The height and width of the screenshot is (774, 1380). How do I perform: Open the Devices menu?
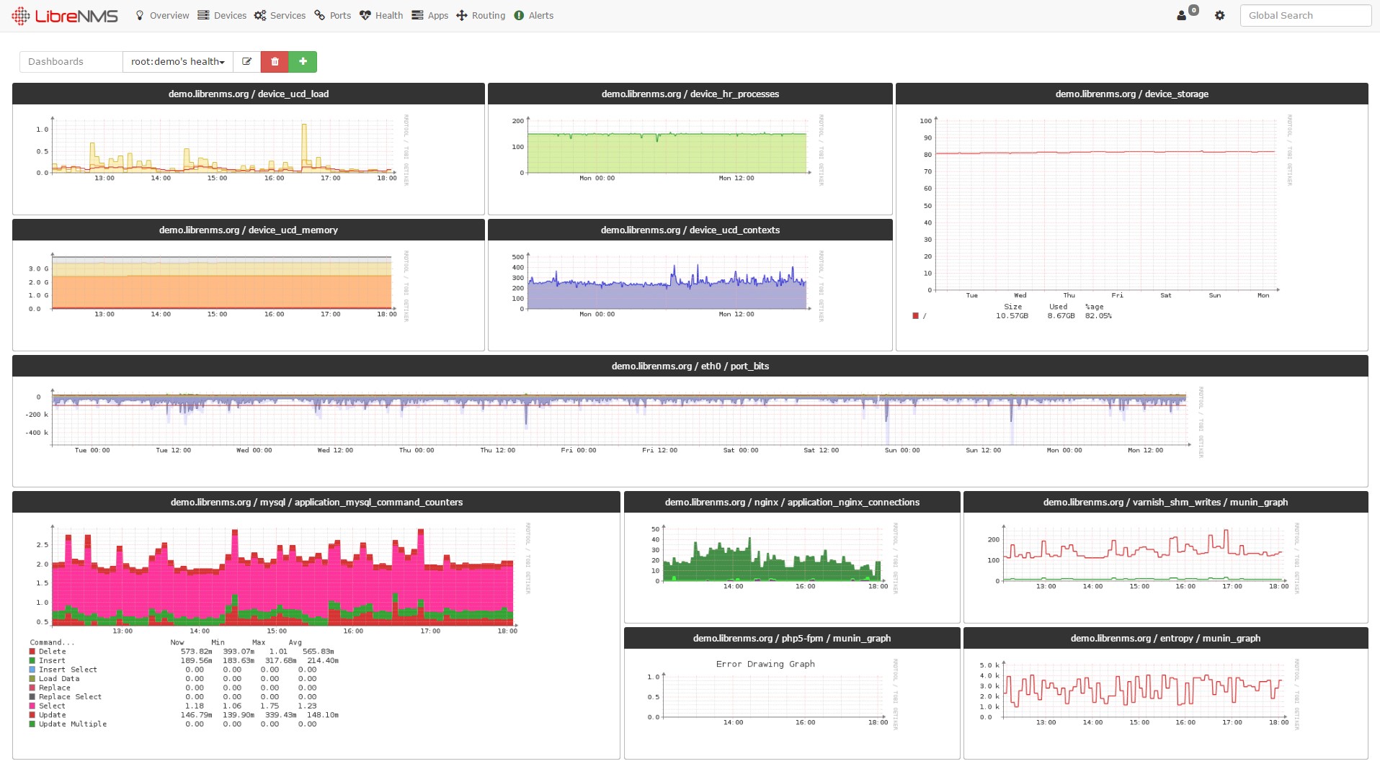point(223,16)
